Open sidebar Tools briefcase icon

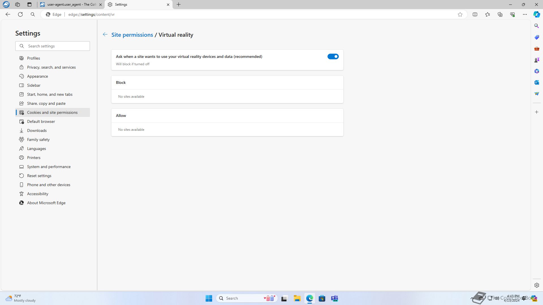[x=536, y=49]
